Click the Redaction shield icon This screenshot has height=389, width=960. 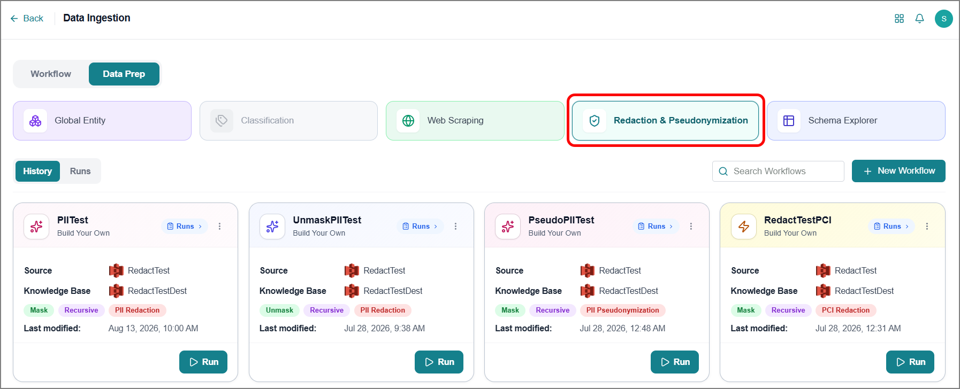coord(595,121)
